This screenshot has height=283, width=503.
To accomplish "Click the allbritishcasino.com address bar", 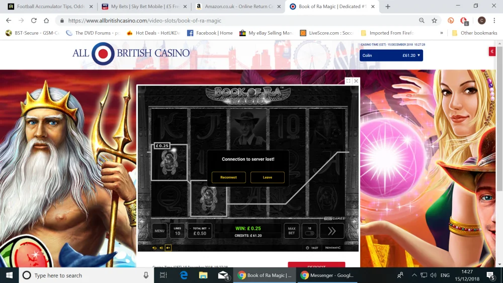I will tap(237, 21).
